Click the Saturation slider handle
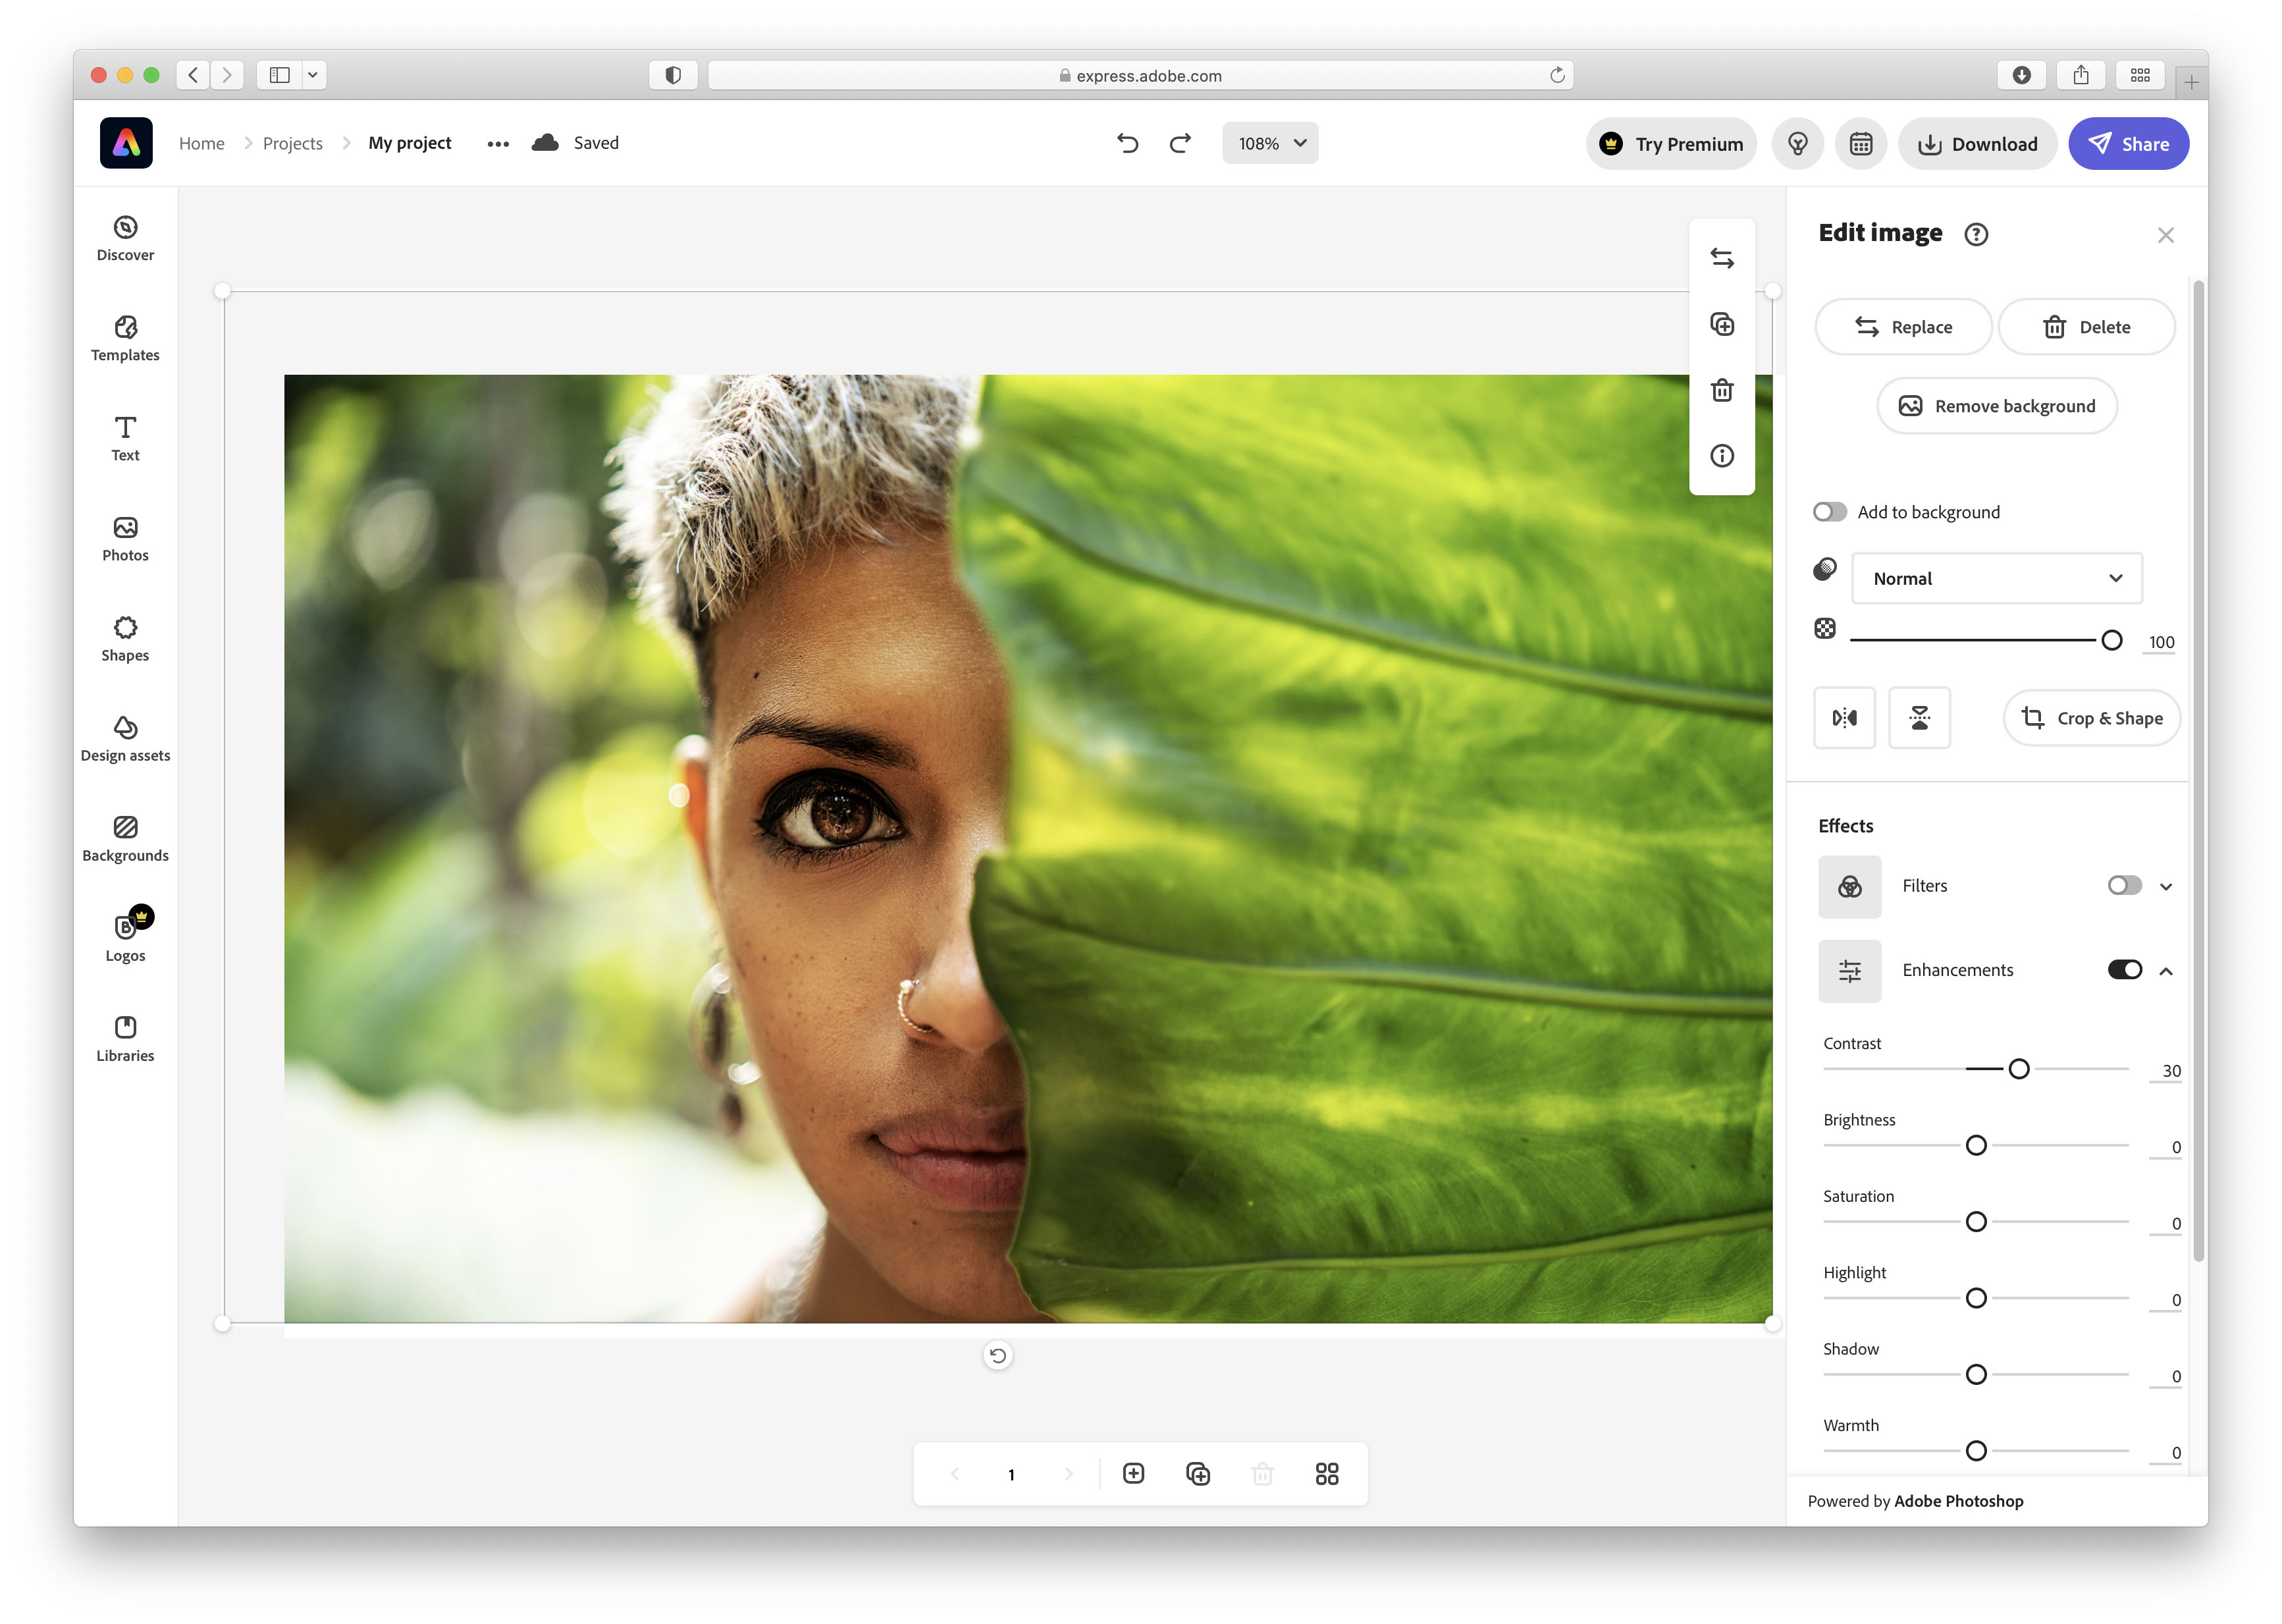Viewport: 2282px width, 1624px height. (1975, 1222)
